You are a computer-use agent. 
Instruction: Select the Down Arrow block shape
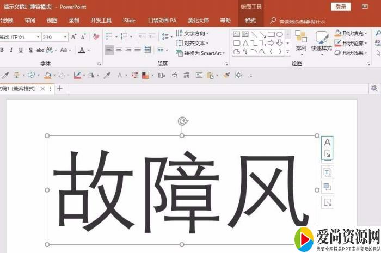click(x=280, y=43)
